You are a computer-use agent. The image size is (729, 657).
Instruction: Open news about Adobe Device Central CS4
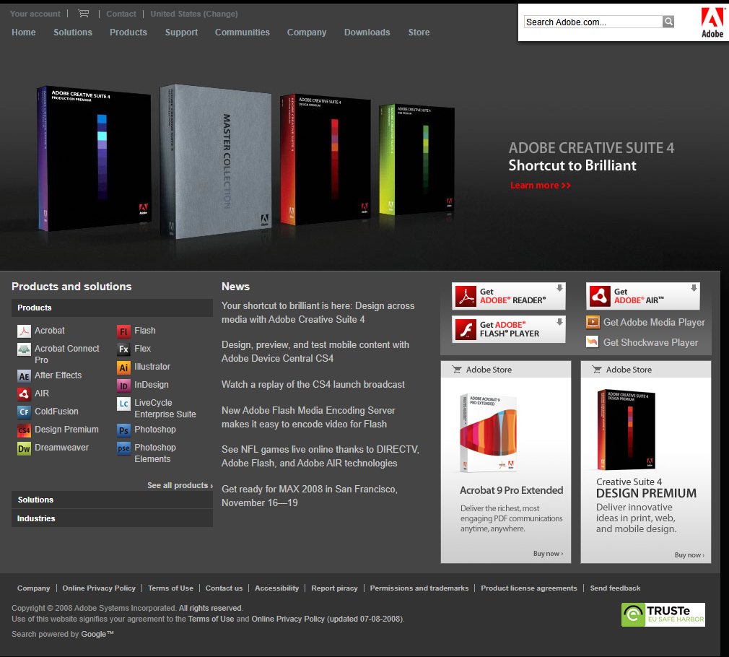315,352
